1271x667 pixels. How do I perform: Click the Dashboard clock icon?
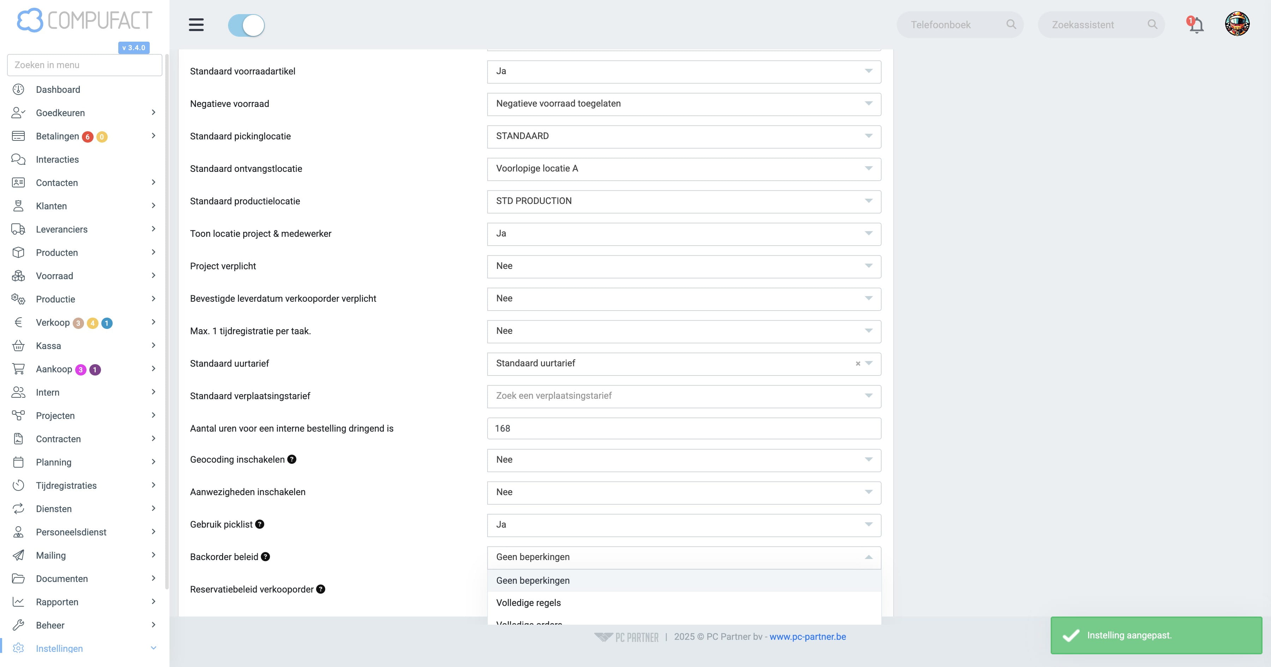pyautogui.click(x=18, y=89)
